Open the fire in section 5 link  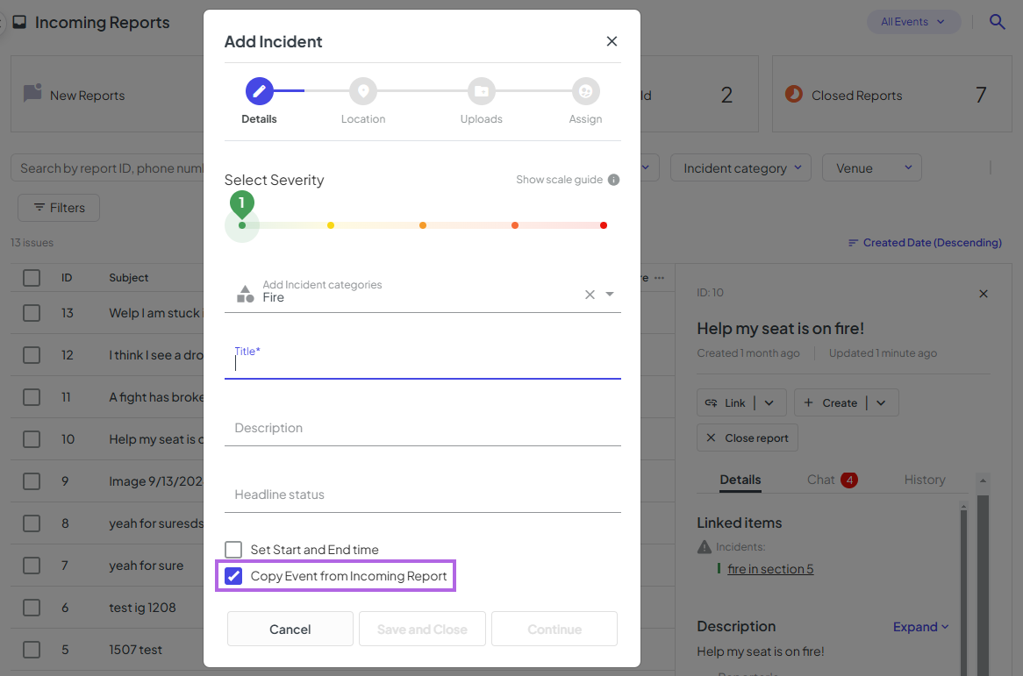[770, 569]
